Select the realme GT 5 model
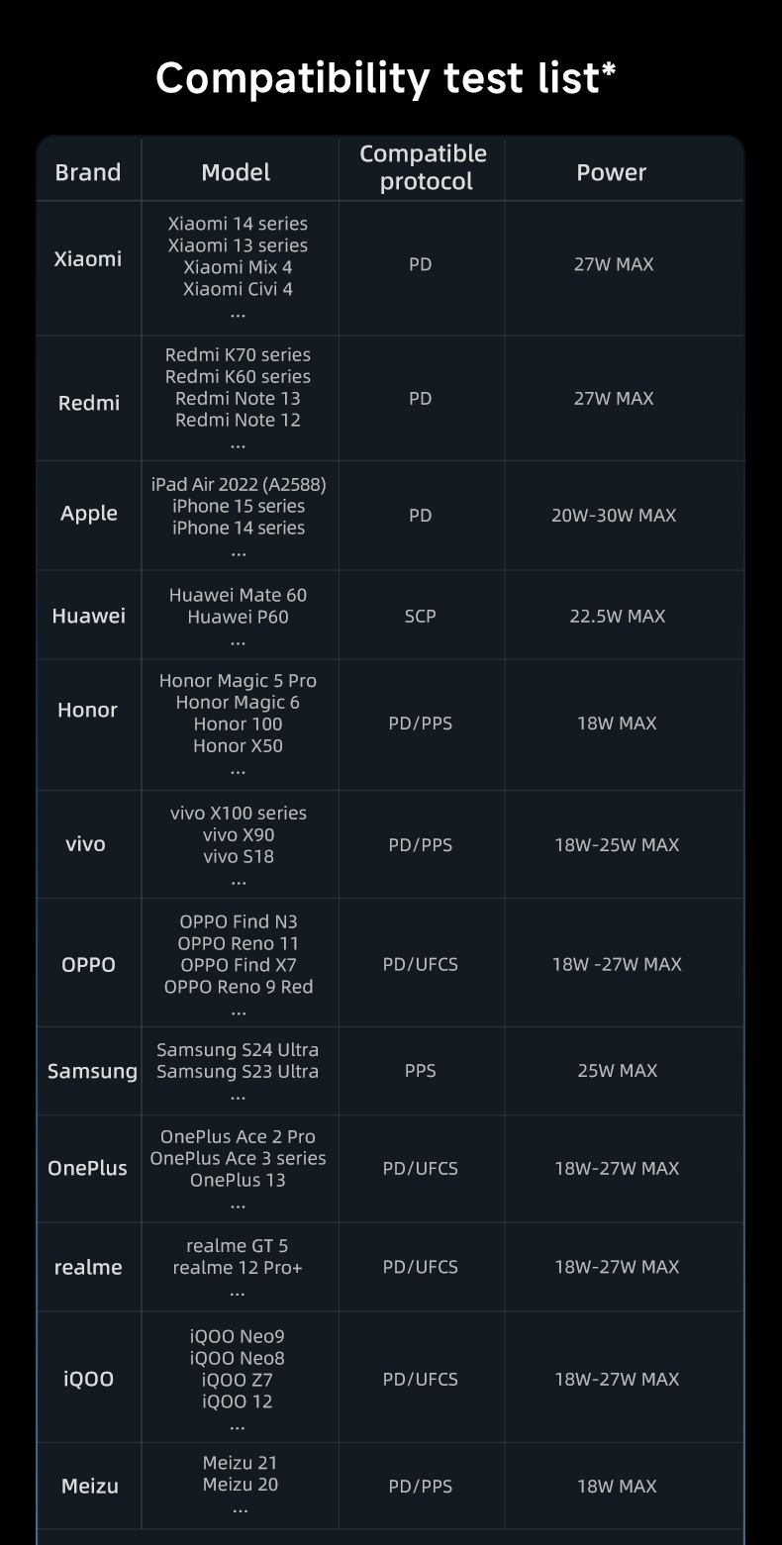This screenshot has height=1545, width=782. (238, 1246)
